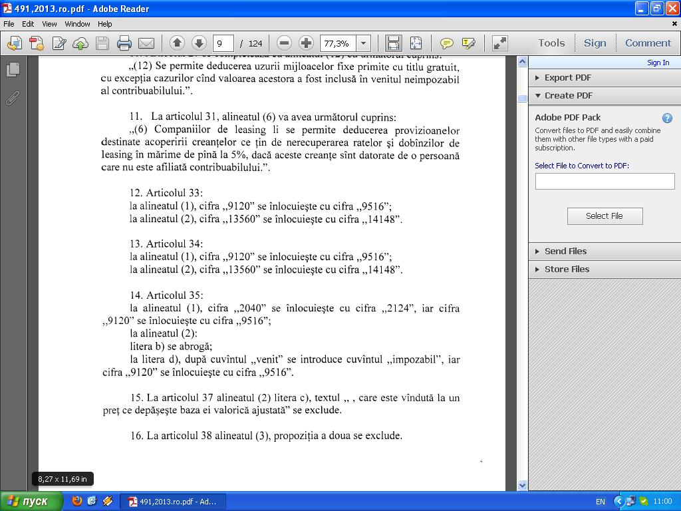Open the page thumbnails panel
The width and height of the screenshot is (681, 511).
click(x=13, y=69)
